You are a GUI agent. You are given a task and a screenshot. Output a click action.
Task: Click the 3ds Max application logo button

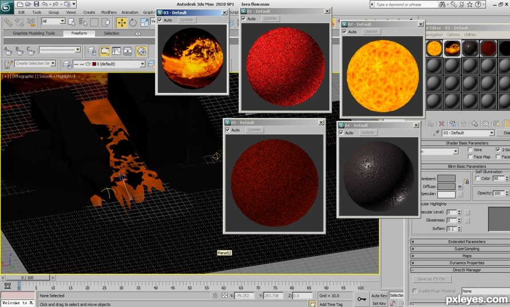(6, 6)
